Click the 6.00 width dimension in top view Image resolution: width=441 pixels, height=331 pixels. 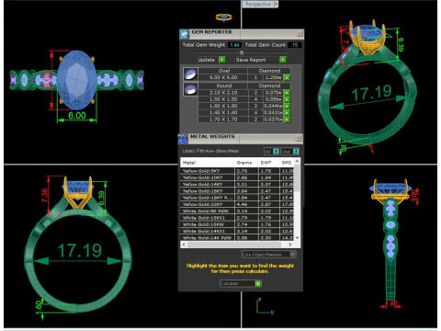(77, 116)
